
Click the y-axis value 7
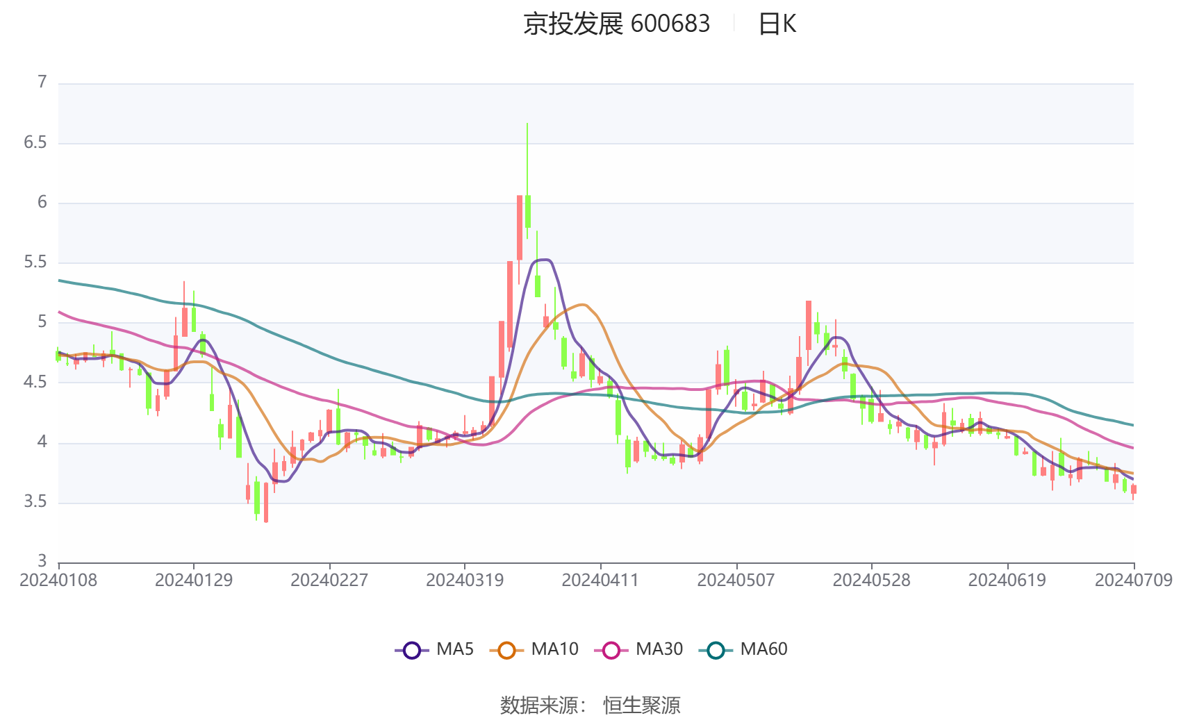[42, 83]
